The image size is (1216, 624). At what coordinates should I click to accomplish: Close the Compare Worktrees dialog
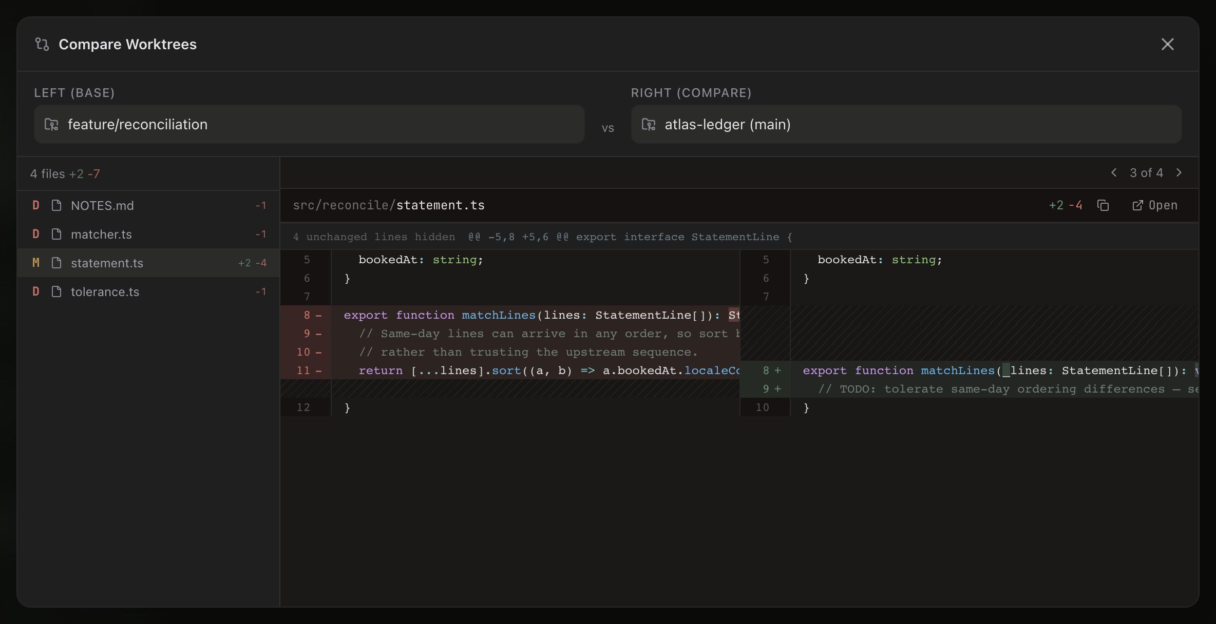[1167, 44]
